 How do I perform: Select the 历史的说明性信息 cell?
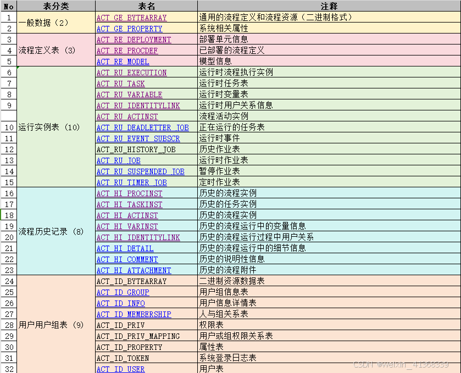tap(329, 259)
